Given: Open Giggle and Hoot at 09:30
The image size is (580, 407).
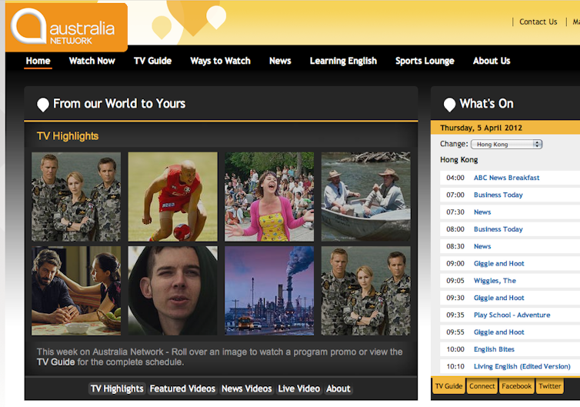Looking at the screenshot, I should point(499,298).
